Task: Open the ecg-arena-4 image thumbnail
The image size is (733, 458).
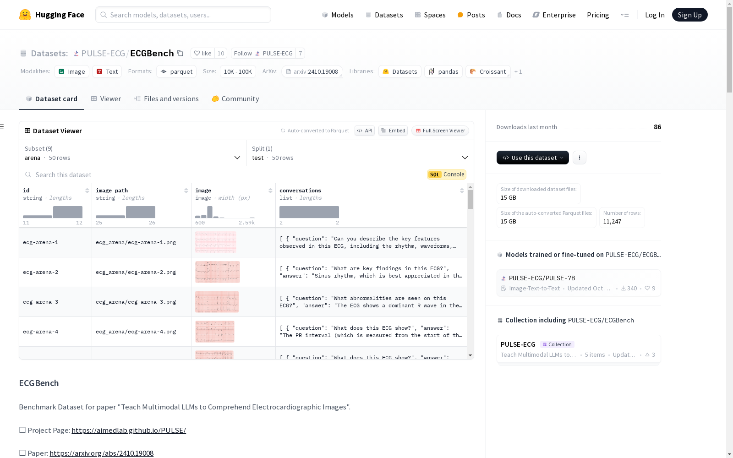Action: point(215,332)
